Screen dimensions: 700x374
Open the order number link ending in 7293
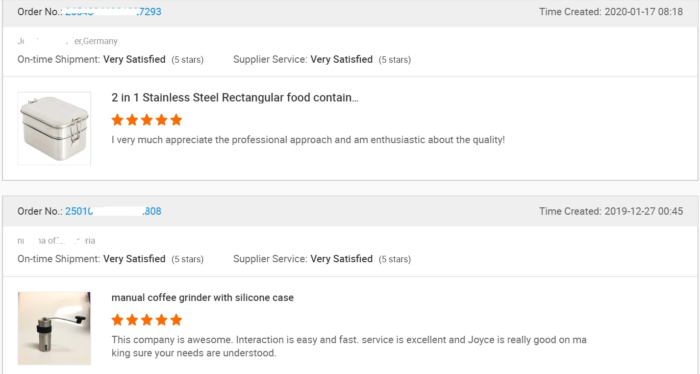point(113,12)
